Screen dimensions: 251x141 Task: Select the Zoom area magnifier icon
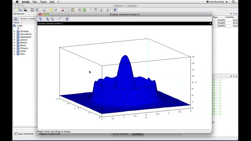47,19
